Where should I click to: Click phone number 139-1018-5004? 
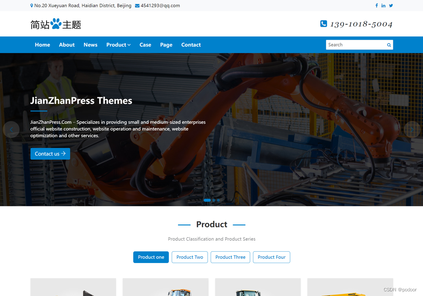click(x=361, y=24)
